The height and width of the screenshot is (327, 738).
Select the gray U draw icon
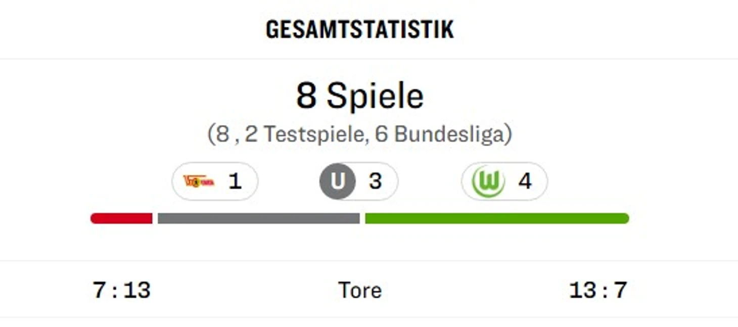point(337,181)
